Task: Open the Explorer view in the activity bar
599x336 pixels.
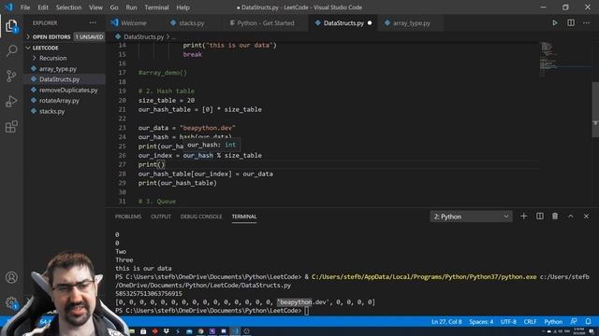Action: point(11,26)
